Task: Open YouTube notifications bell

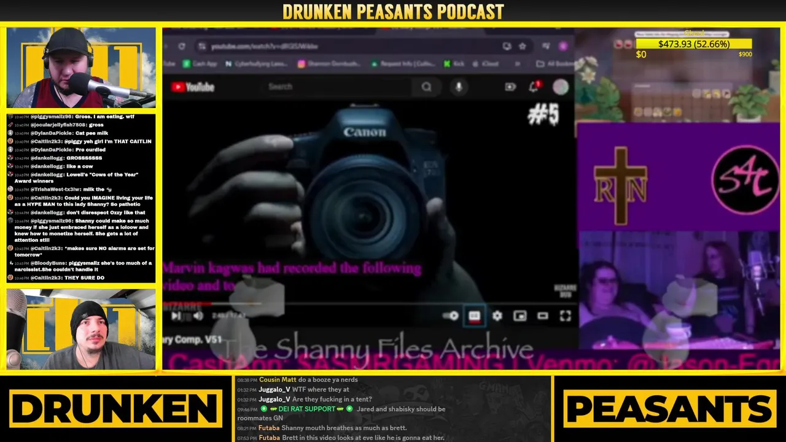Action: pyautogui.click(x=534, y=87)
